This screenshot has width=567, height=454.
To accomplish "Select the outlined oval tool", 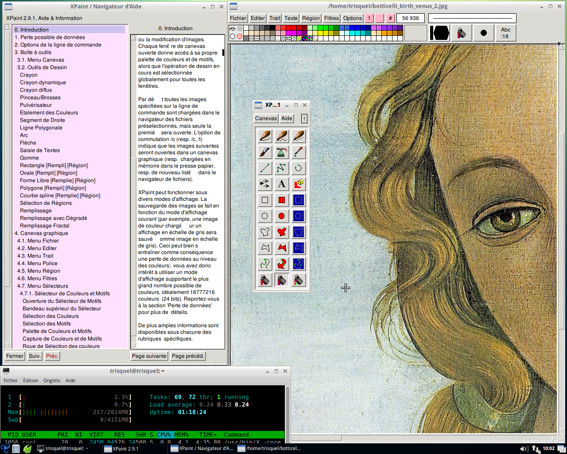I will [x=265, y=216].
